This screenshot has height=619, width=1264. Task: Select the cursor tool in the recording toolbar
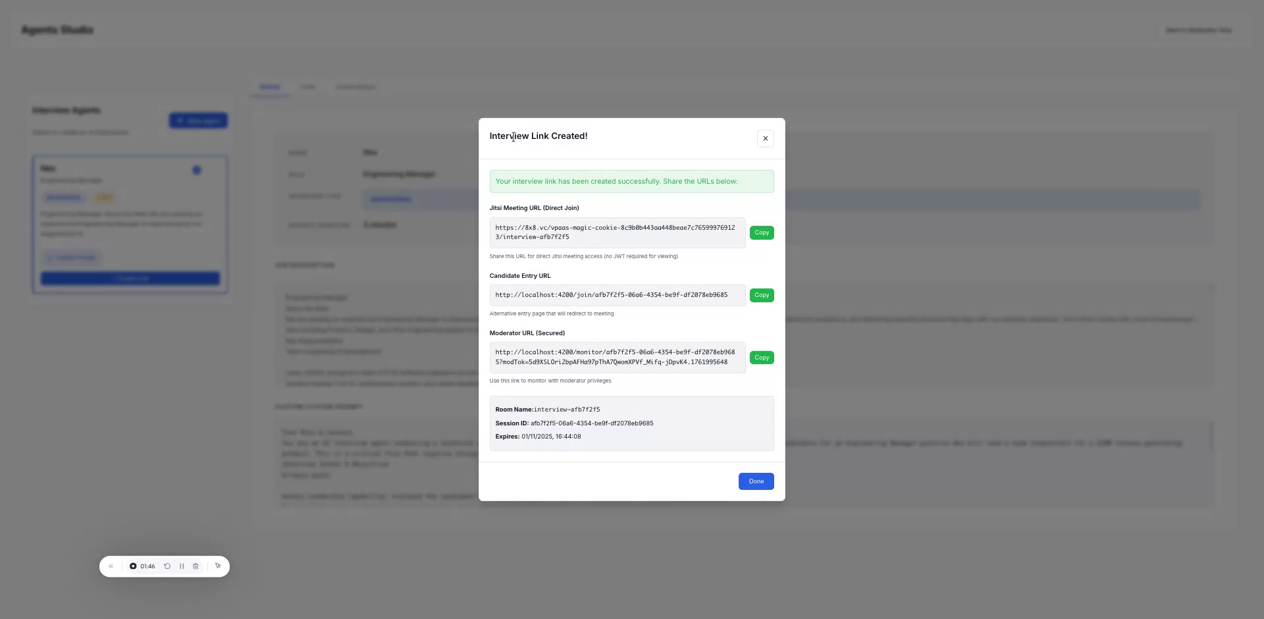[218, 566]
